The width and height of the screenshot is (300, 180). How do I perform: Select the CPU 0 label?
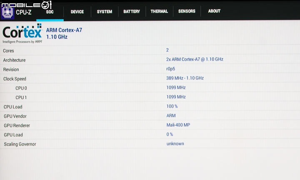tap(21, 88)
